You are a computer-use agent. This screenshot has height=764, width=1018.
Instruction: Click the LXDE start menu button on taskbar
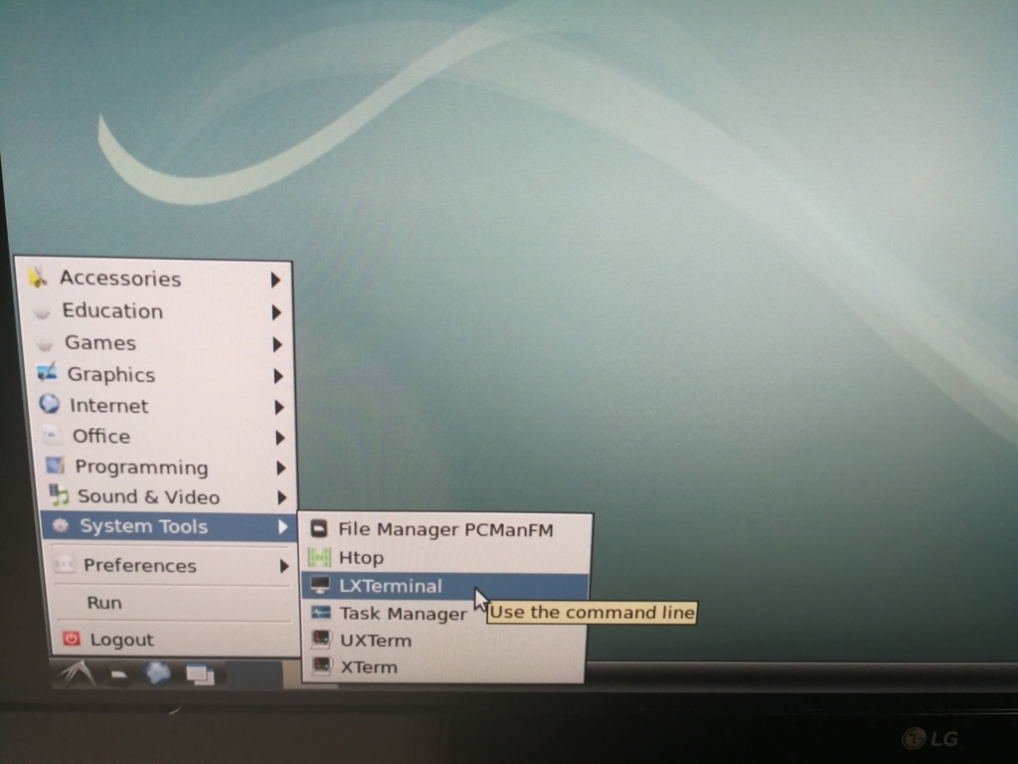[x=77, y=673]
